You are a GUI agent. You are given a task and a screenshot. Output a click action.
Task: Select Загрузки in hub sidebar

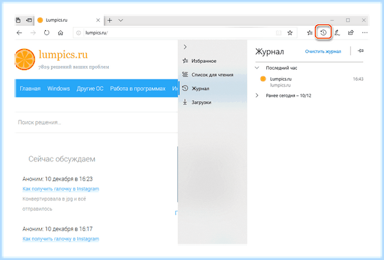pos(212,102)
